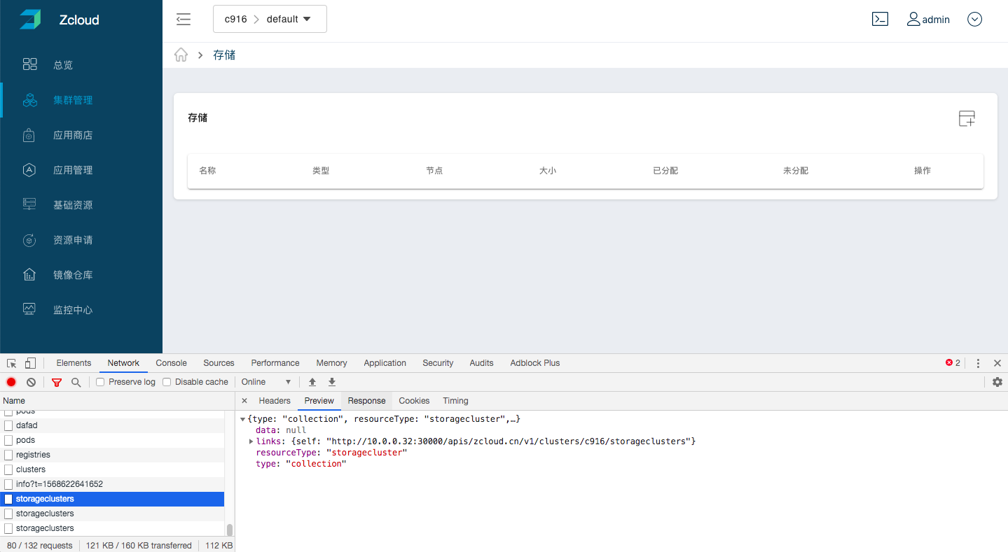Viewport: 1008px width, 552px height.
Task: Open DevTools three-dot customize menu
Action: point(978,363)
